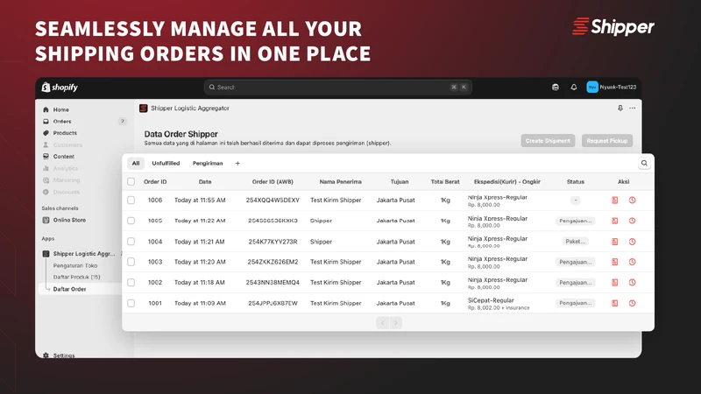
Task: Open history clock icon for order 1001
Action: (x=632, y=303)
